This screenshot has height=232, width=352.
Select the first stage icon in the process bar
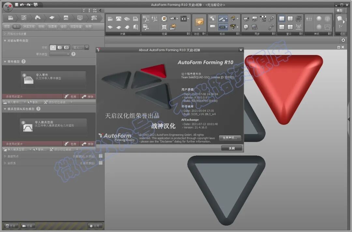point(10,18)
